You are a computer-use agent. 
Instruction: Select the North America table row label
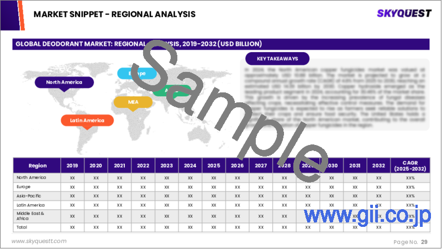click(x=31, y=178)
